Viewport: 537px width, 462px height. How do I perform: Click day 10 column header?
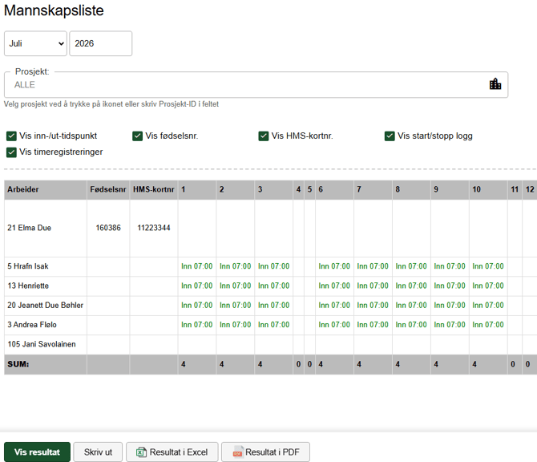point(488,189)
